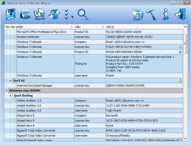Click question mark icon on Quét kỹ row
The height and width of the screenshot is (145, 191).
click(x=180, y=81)
